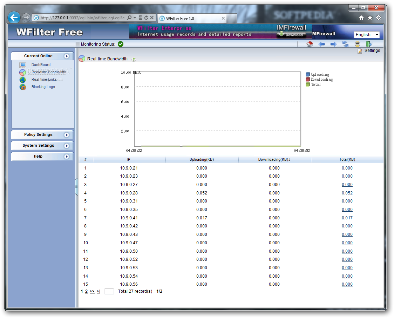
Task: Click the DashBoard monitor icon
Action: pyautogui.click(x=23, y=65)
